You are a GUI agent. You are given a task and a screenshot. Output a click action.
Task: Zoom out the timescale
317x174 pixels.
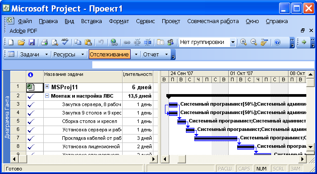point(254,42)
